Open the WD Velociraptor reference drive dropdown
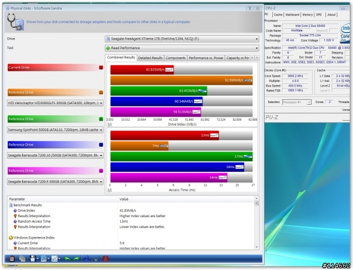 (55, 103)
